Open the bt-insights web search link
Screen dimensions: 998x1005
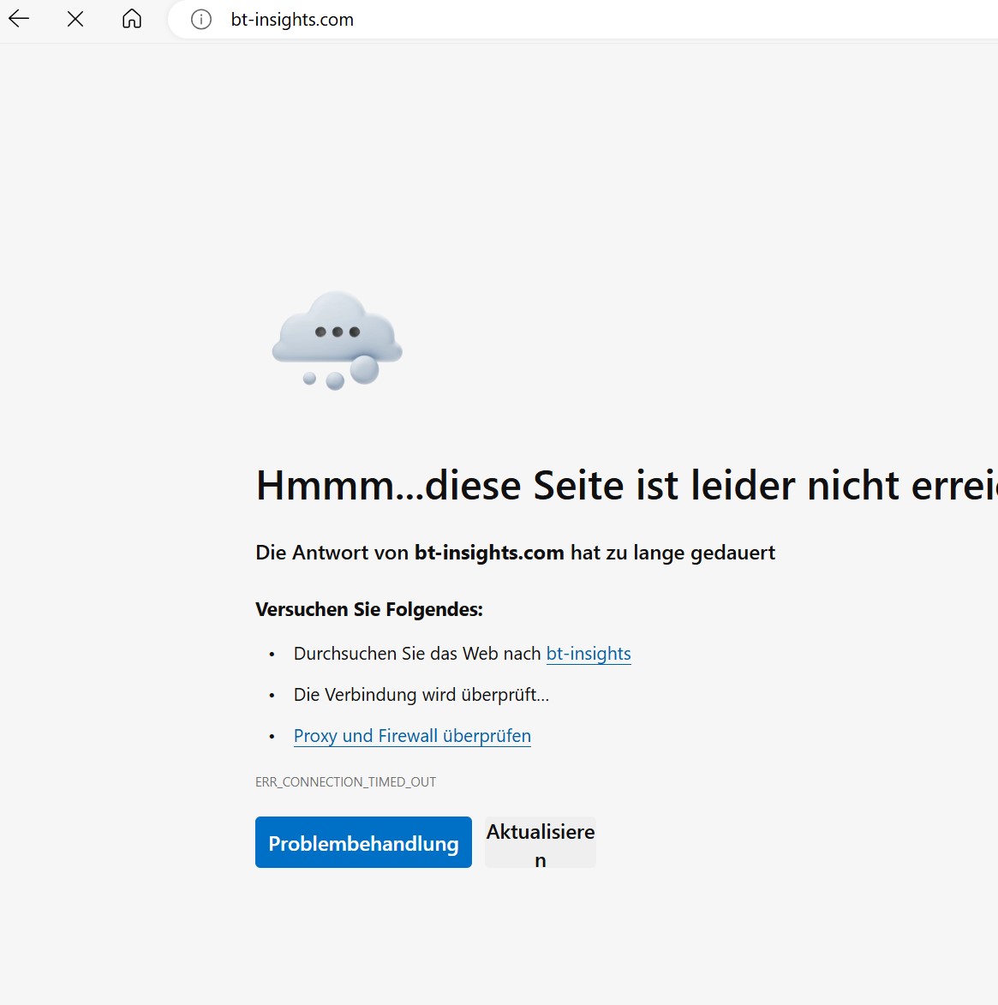(589, 654)
